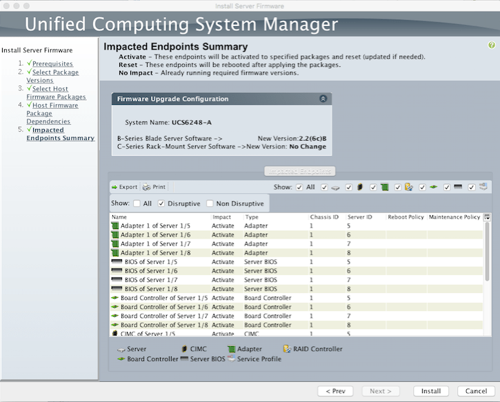The image size is (500, 402).
Task: Click the Server filter icon in Show bar
Action: tap(335, 187)
